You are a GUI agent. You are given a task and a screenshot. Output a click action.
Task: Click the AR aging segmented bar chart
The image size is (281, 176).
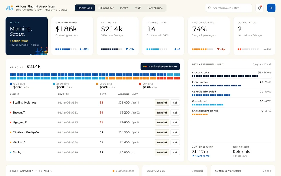(95, 76)
